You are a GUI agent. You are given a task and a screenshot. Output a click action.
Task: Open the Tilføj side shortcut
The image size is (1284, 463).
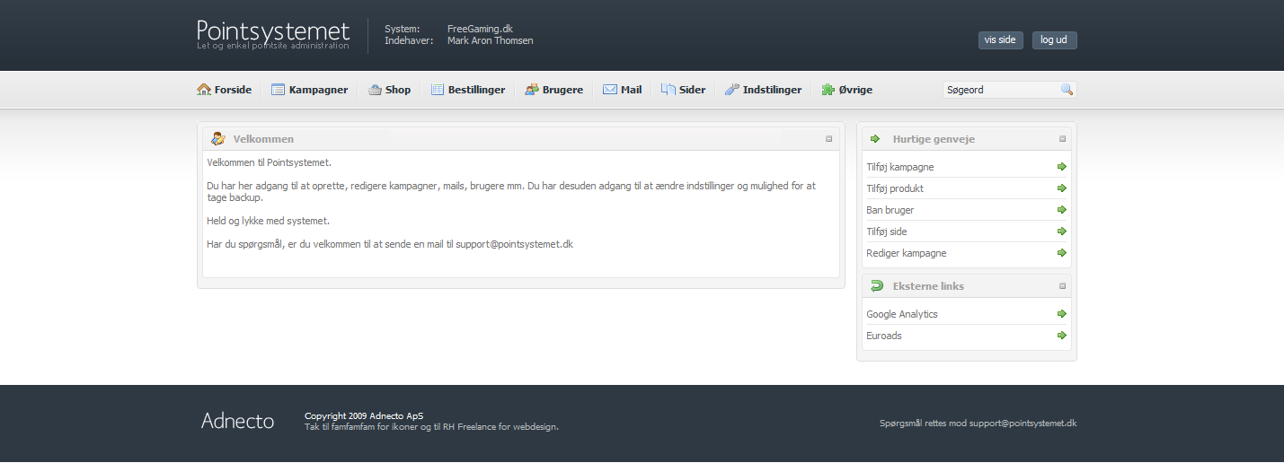tap(887, 231)
